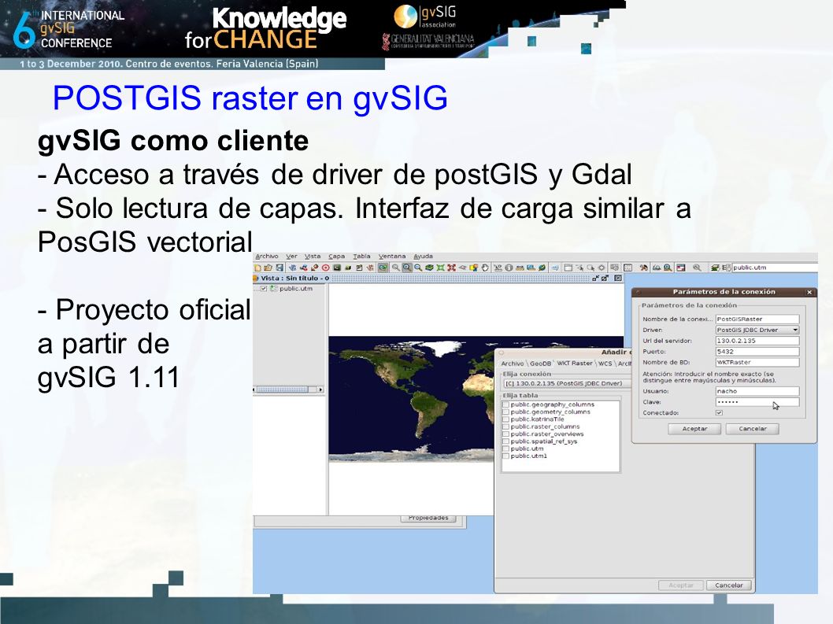Select the Zoom out magnifier tool

click(x=417, y=268)
